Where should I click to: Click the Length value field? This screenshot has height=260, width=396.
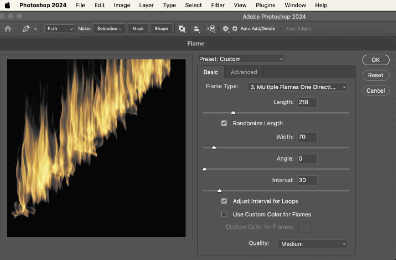click(x=307, y=102)
